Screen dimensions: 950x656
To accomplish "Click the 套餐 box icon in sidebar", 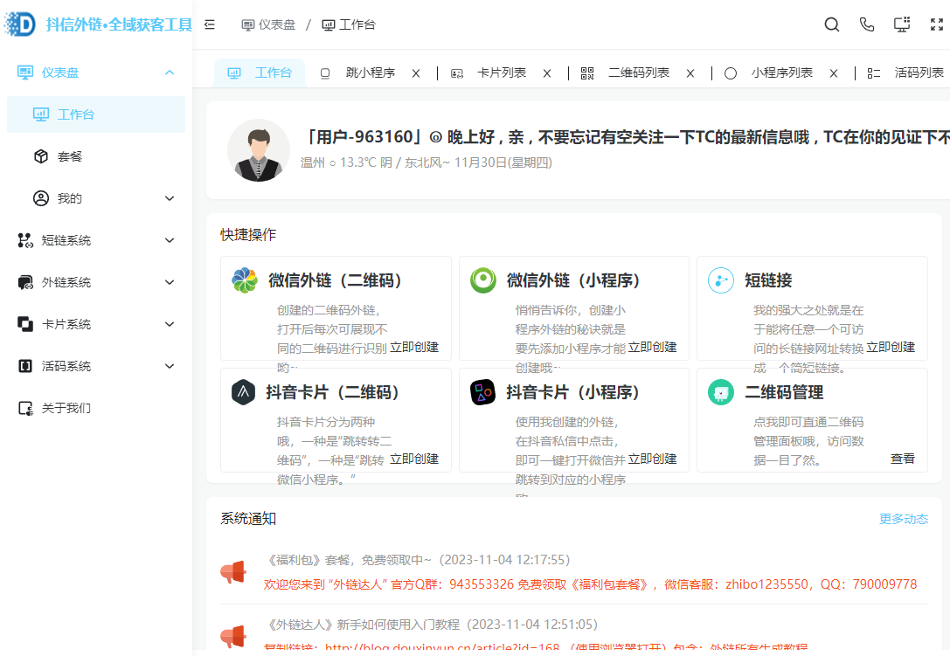I will (40, 156).
